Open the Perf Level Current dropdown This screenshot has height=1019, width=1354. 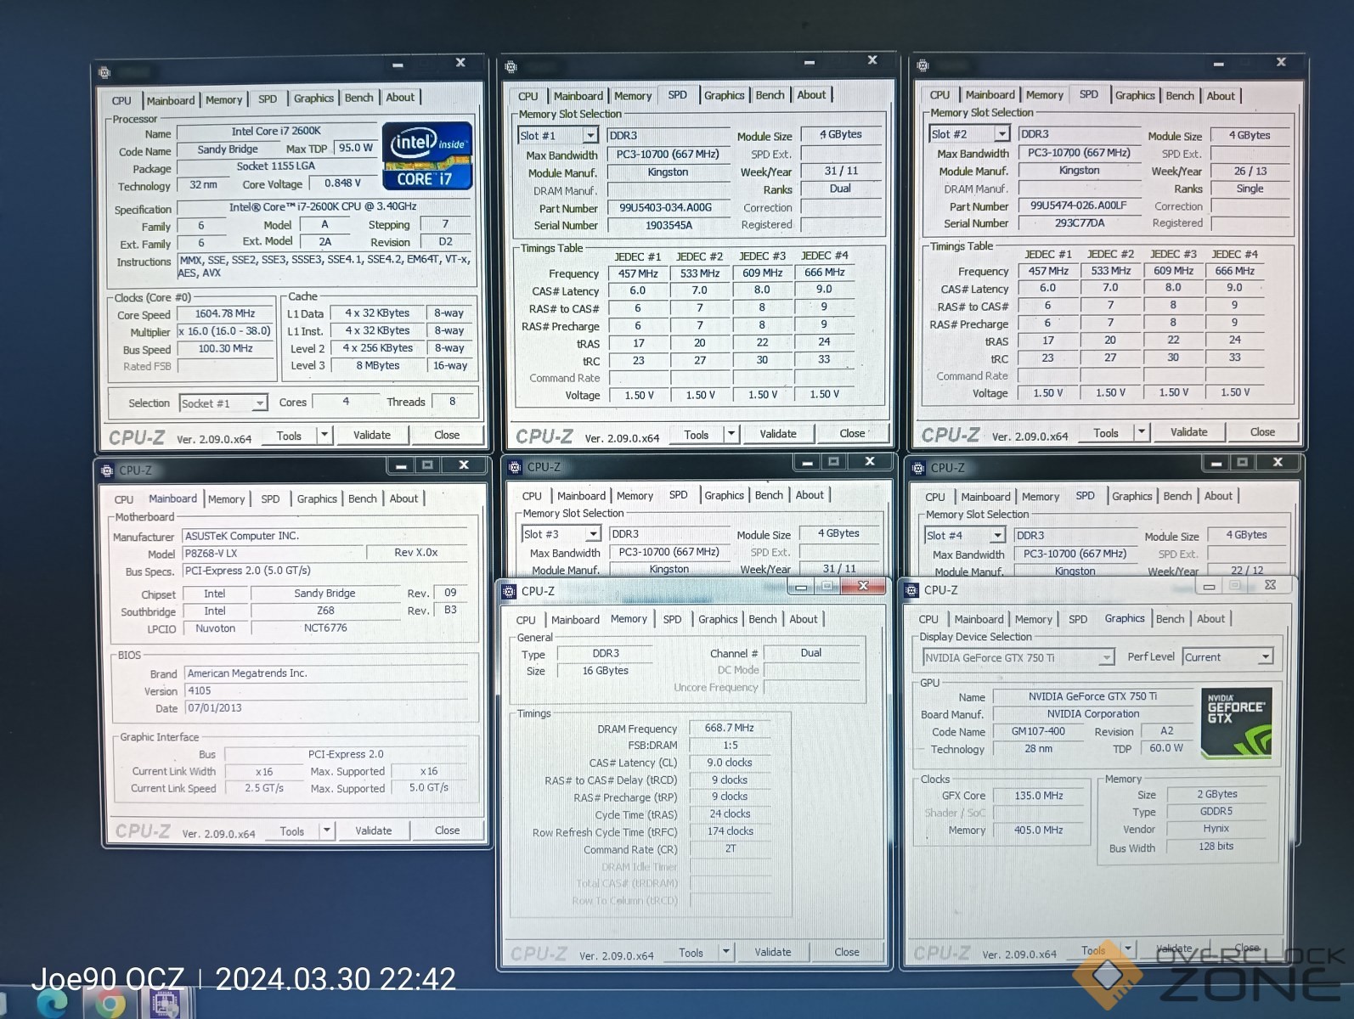(1266, 657)
